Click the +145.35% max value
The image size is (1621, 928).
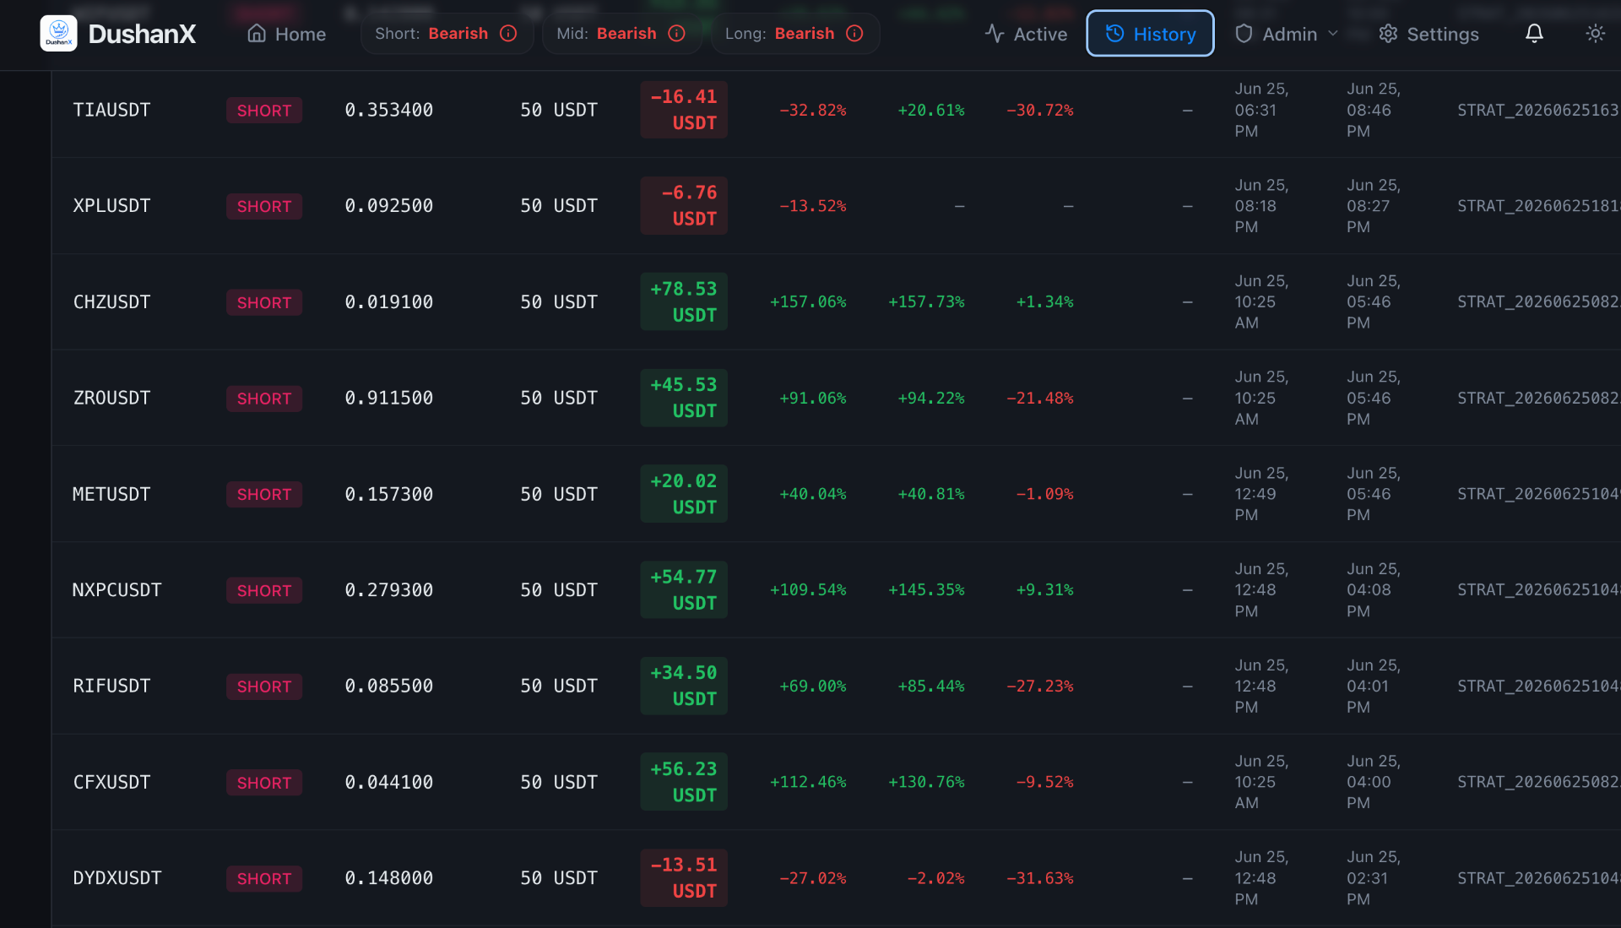[926, 590]
